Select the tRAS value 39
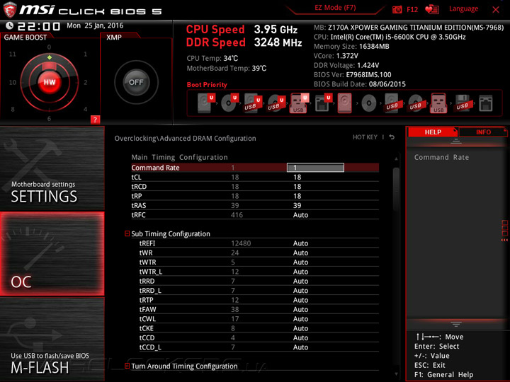 click(297, 205)
